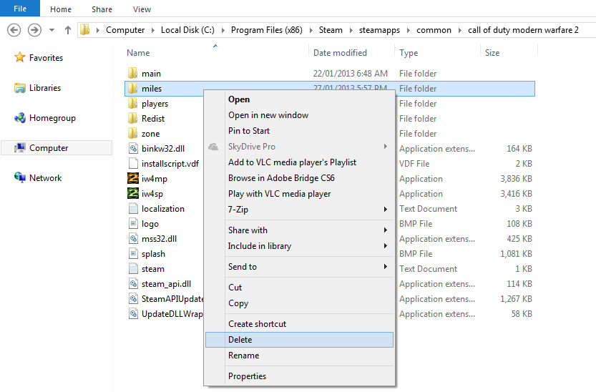Viewport: 596px width, 392px height.
Task: Click the Forward navigation arrow
Action: (34, 30)
